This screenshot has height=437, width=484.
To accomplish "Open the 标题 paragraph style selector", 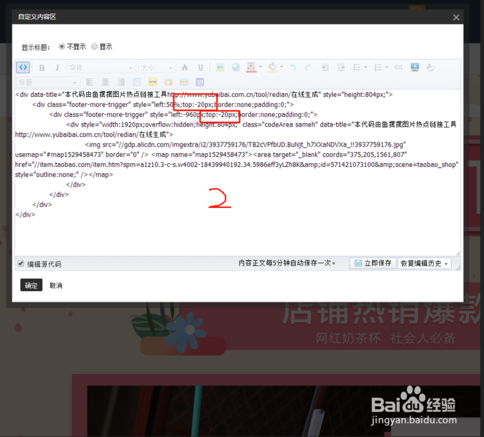I will click(x=47, y=82).
